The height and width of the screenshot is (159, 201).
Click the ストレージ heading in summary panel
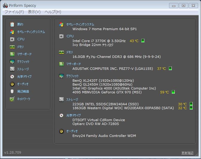72,100
